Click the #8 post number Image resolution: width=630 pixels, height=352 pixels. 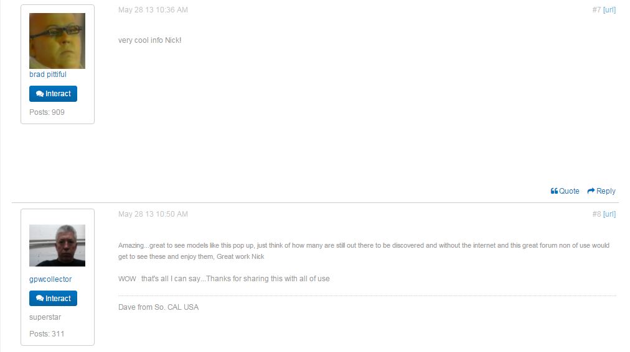[596, 214]
